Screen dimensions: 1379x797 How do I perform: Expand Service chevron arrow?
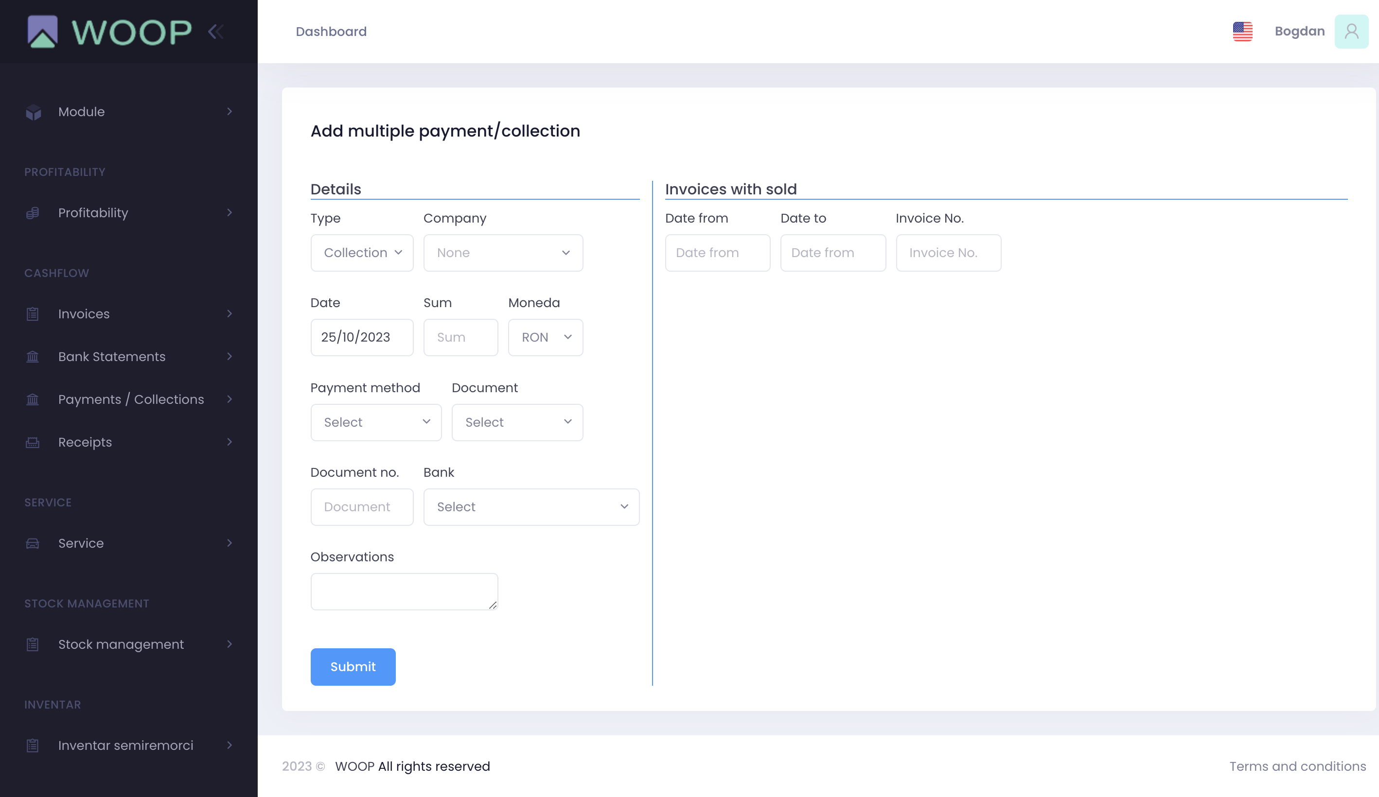tap(230, 543)
